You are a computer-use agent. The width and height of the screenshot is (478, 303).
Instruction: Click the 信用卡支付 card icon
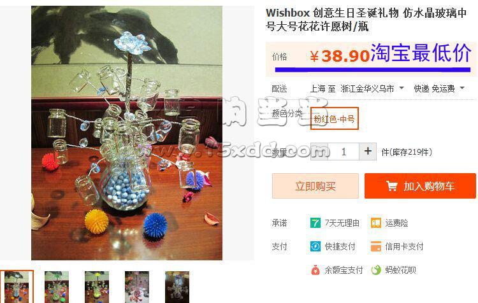point(376,246)
